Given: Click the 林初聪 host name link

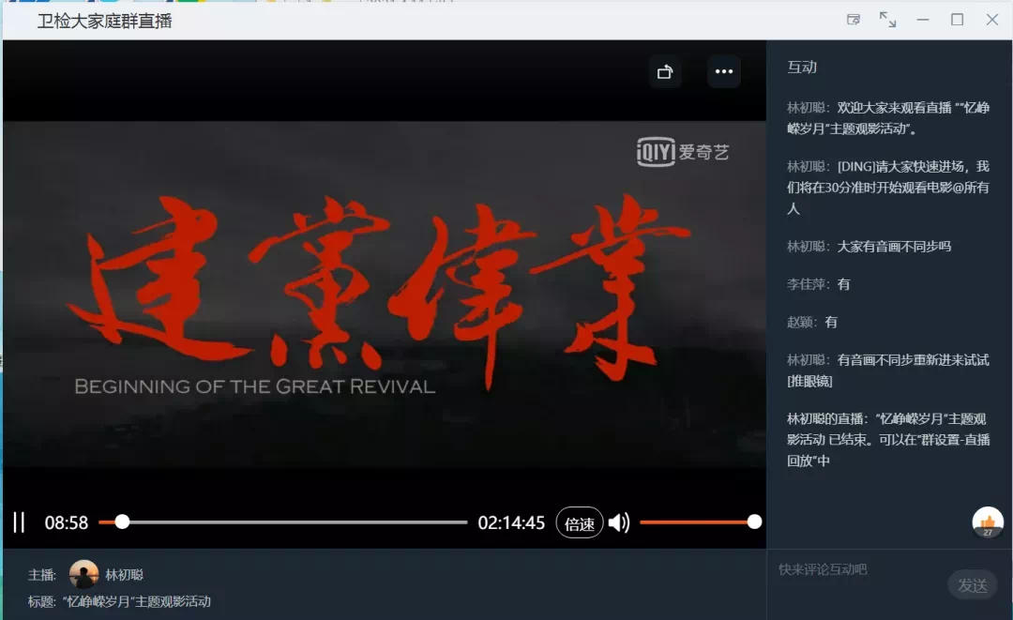Looking at the screenshot, I should (x=124, y=575).
